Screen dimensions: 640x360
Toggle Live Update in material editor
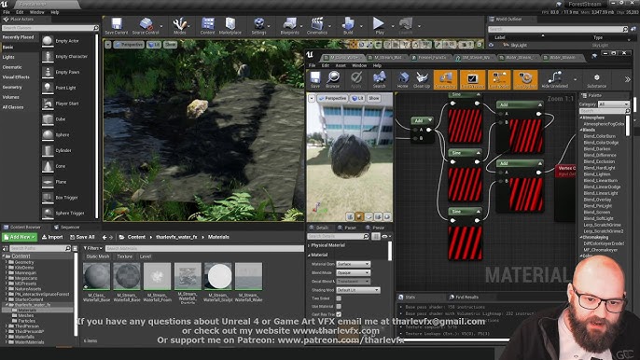click(525, 79)
